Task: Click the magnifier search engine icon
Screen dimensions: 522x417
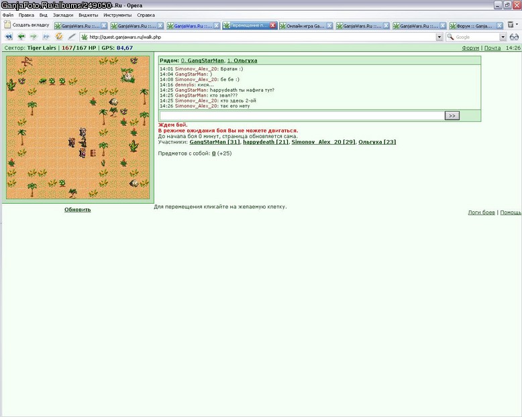Action: point(450,37)
